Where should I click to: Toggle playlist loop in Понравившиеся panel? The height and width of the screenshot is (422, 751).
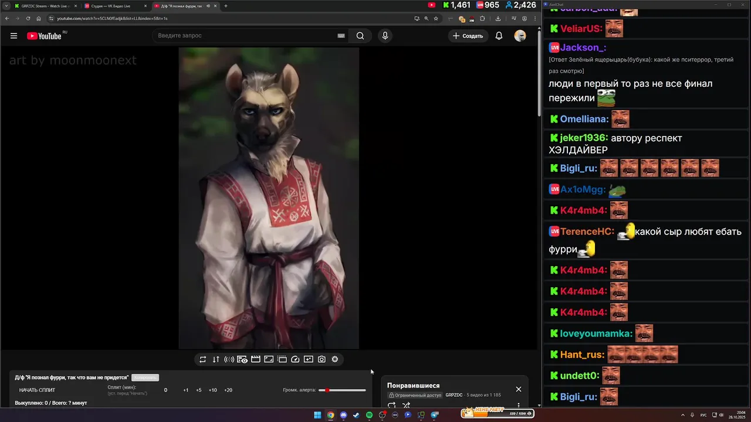(392, 405)
